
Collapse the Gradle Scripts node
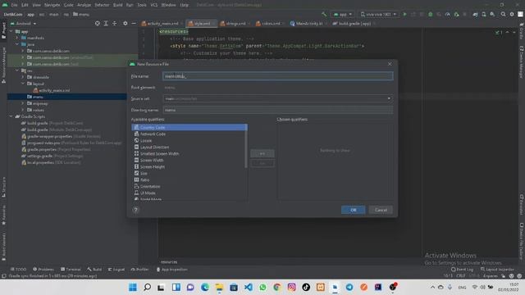tap(11, 116)
